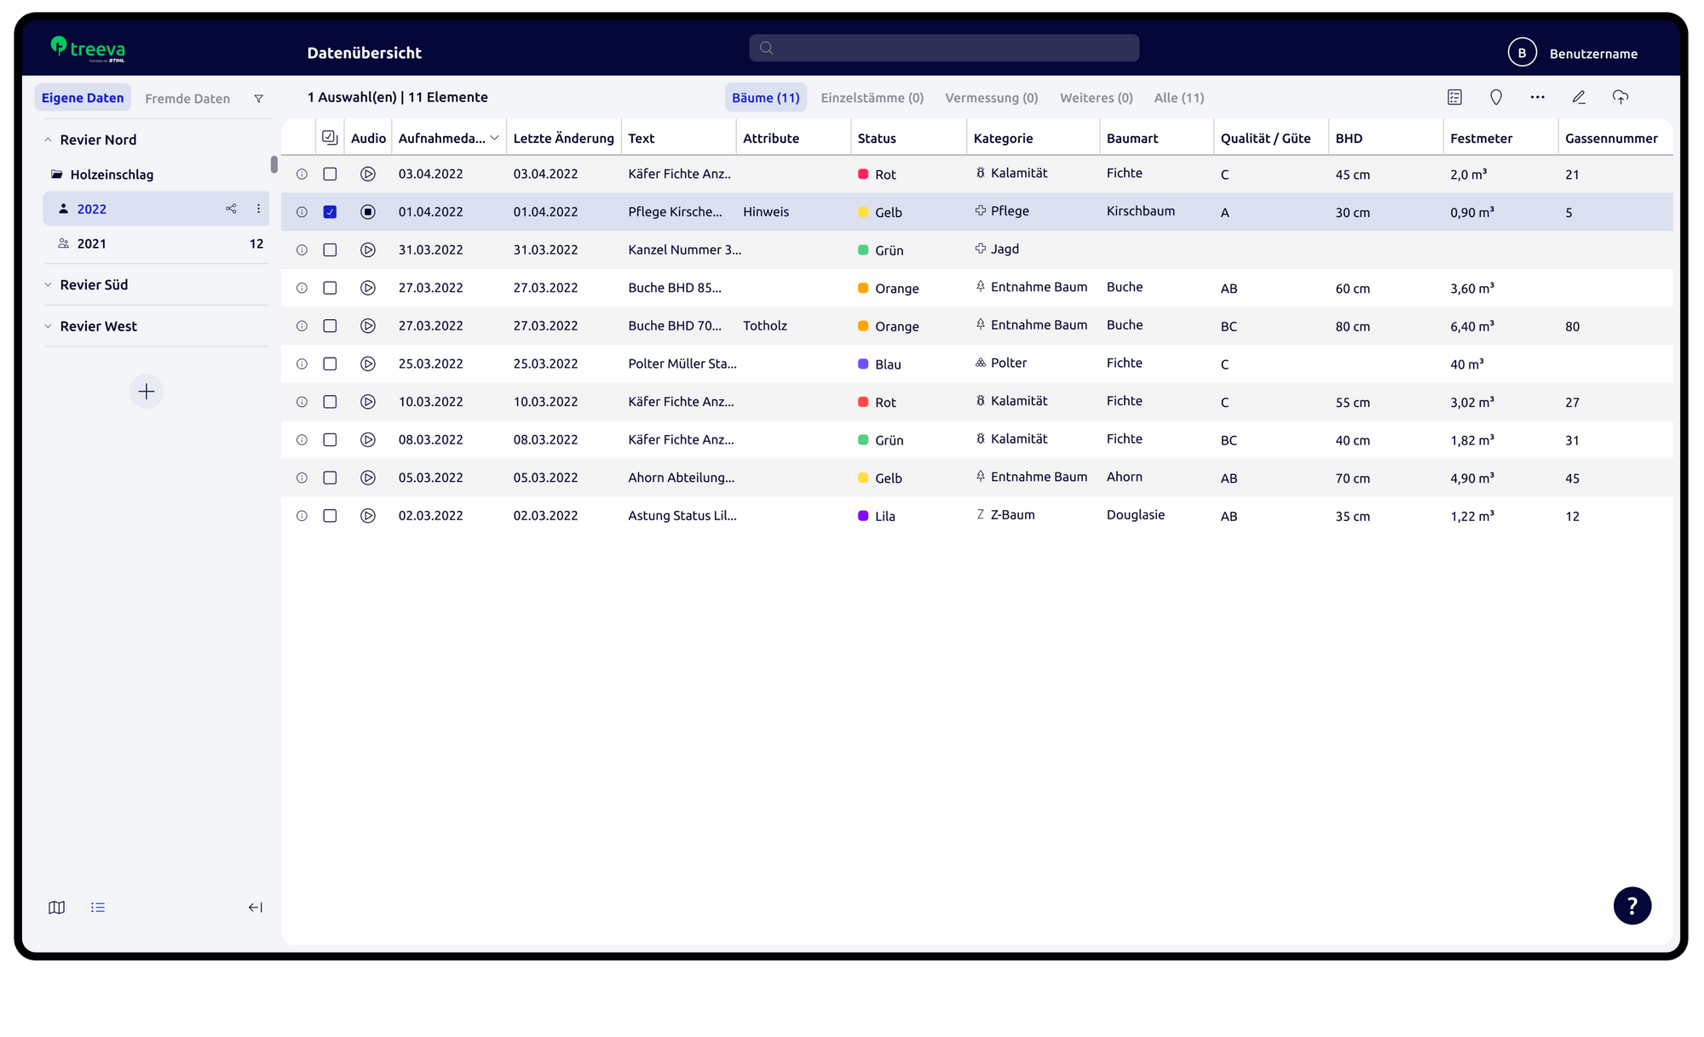Open the share icon next to 2022
The width and height of the screenshot is (1704, 1037).
point(231,209)
